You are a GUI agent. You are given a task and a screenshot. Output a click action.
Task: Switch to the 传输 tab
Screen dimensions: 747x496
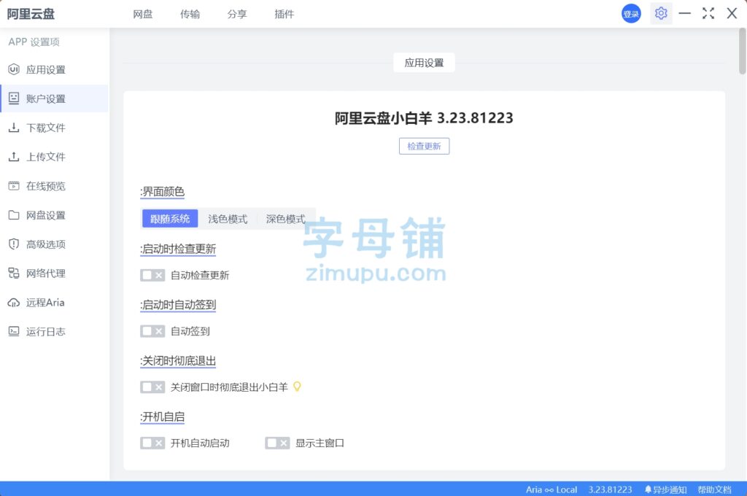[x=190, y=15]
